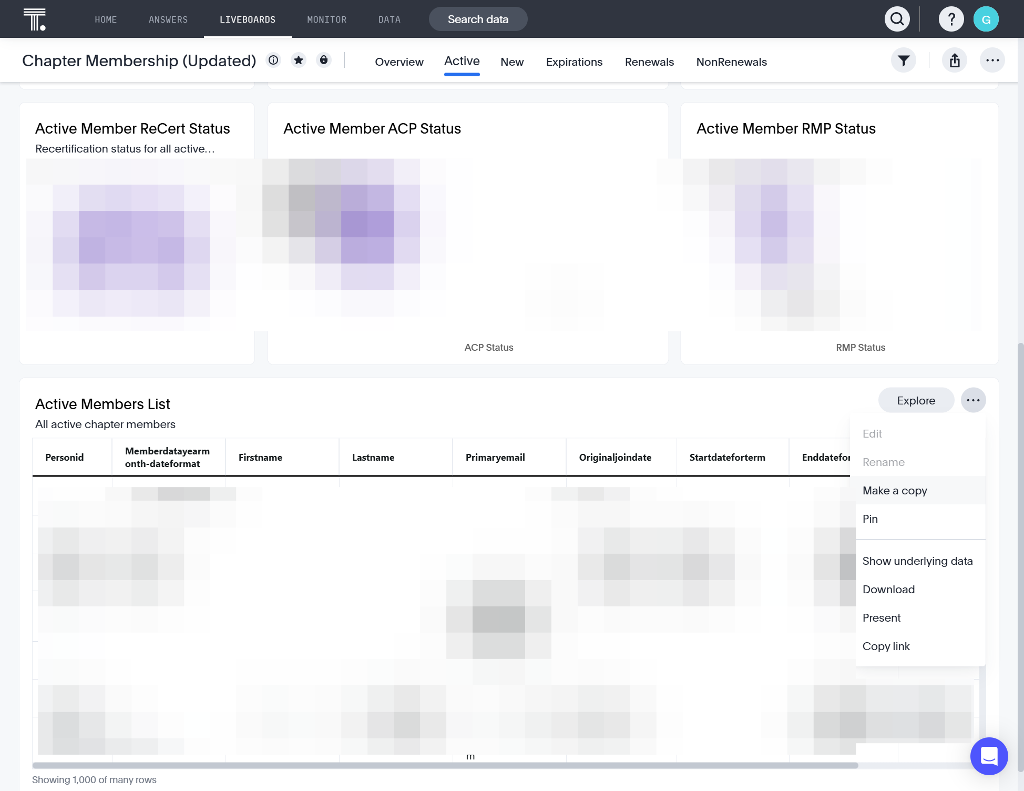Go to the HOME nav item
The image size is (1024, 791).
point(106,19)
